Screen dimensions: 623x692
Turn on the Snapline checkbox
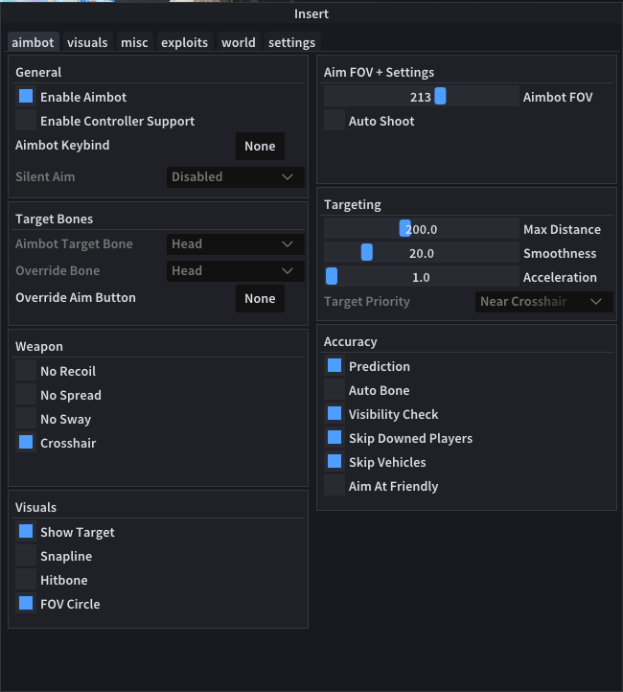click(x=26, y=556)
